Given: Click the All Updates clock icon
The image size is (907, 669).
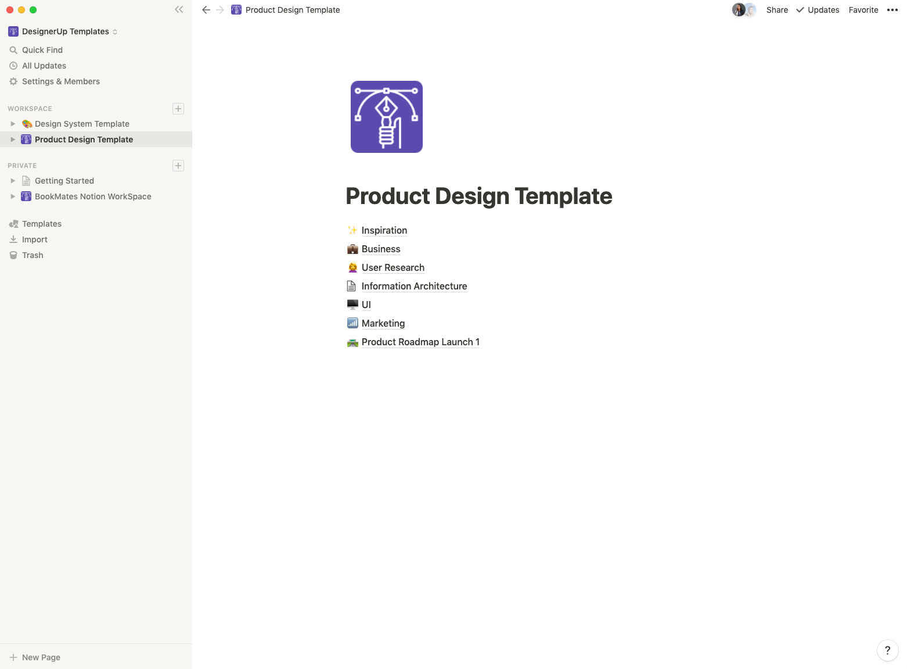Looking at the screenshot, I should pyautogui.click(x=13, y=66).
